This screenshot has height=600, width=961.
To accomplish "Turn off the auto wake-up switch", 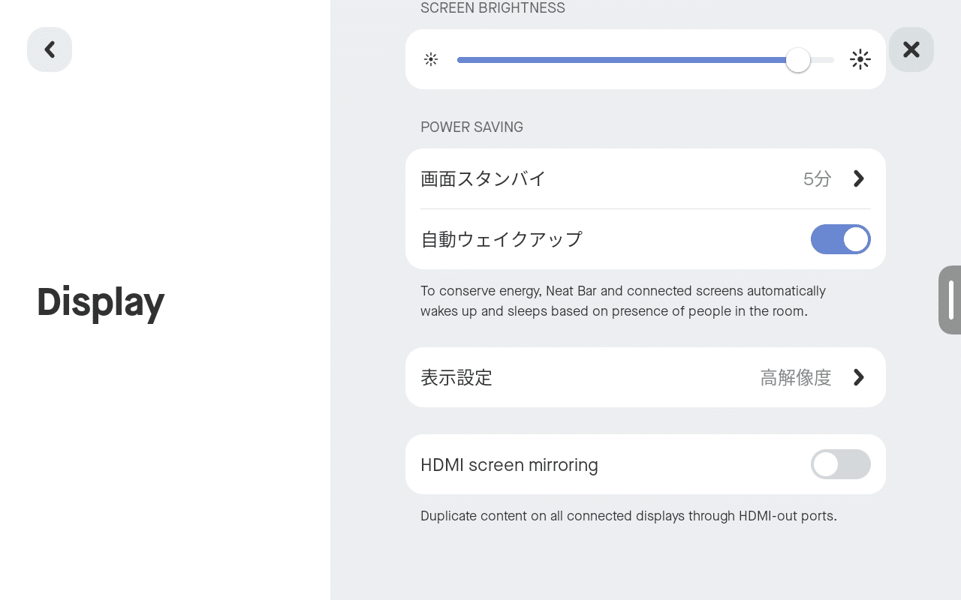I will coord(840,239).
